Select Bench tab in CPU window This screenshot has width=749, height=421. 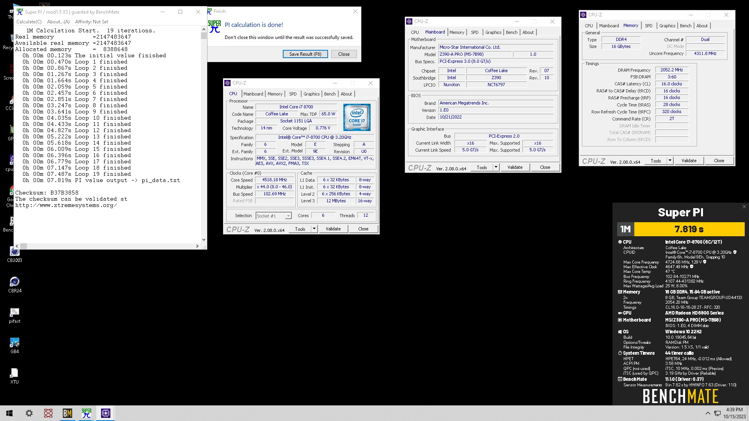pyautogui.click(x=330, y=94)
